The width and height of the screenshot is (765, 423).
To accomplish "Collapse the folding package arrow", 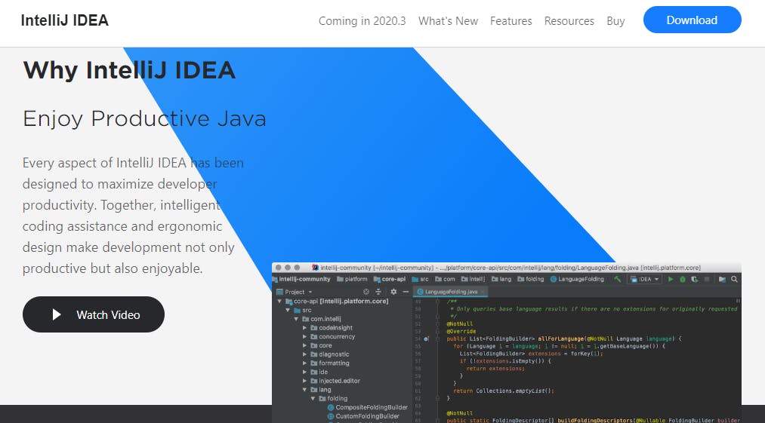I will pyautogui.click(x=313, y=398).
